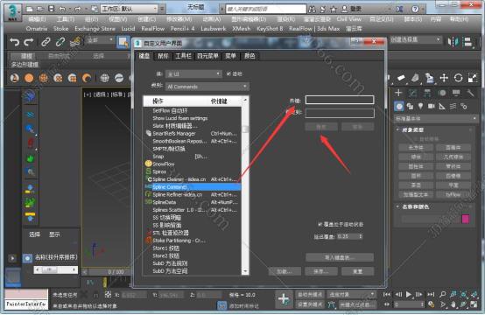
Task: Click the binoculars search icon in title bar
Action: click(312, 10)
